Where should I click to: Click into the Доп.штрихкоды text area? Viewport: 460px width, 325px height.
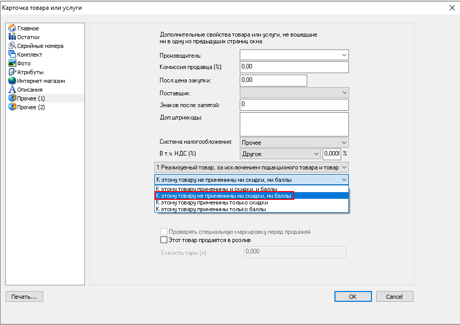click(294, 124)
